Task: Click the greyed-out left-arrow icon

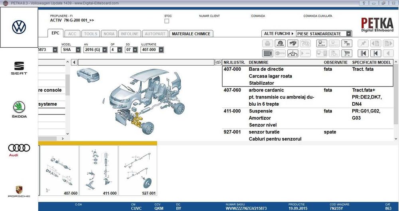Action: coord(388,54)
